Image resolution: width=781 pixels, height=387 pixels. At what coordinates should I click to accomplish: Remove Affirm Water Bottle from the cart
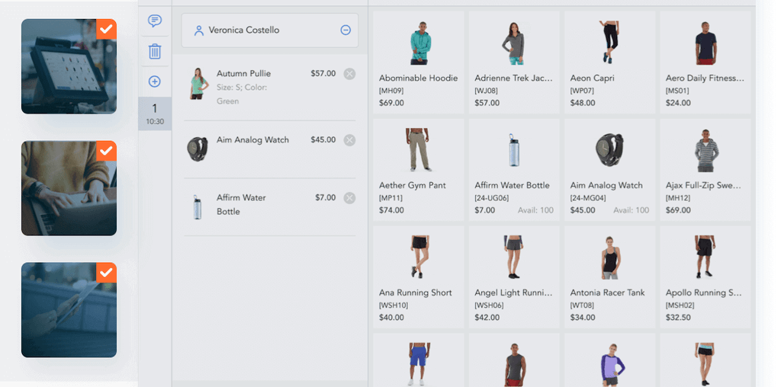(x=349, y=198)
